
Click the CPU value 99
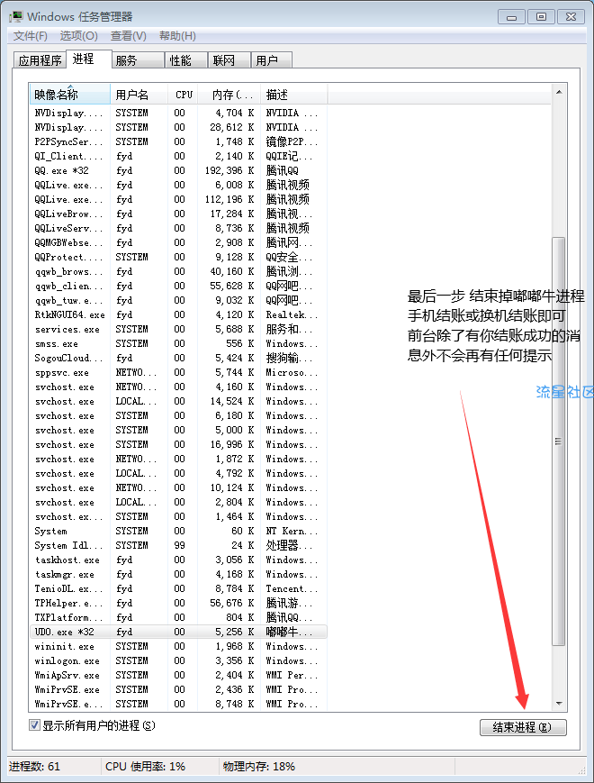pyautogui.click(x=179, y=545)
